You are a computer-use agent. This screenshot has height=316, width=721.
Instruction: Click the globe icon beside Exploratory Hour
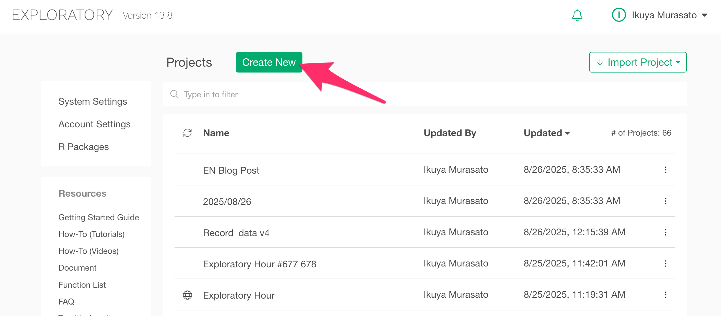[187, 295]
